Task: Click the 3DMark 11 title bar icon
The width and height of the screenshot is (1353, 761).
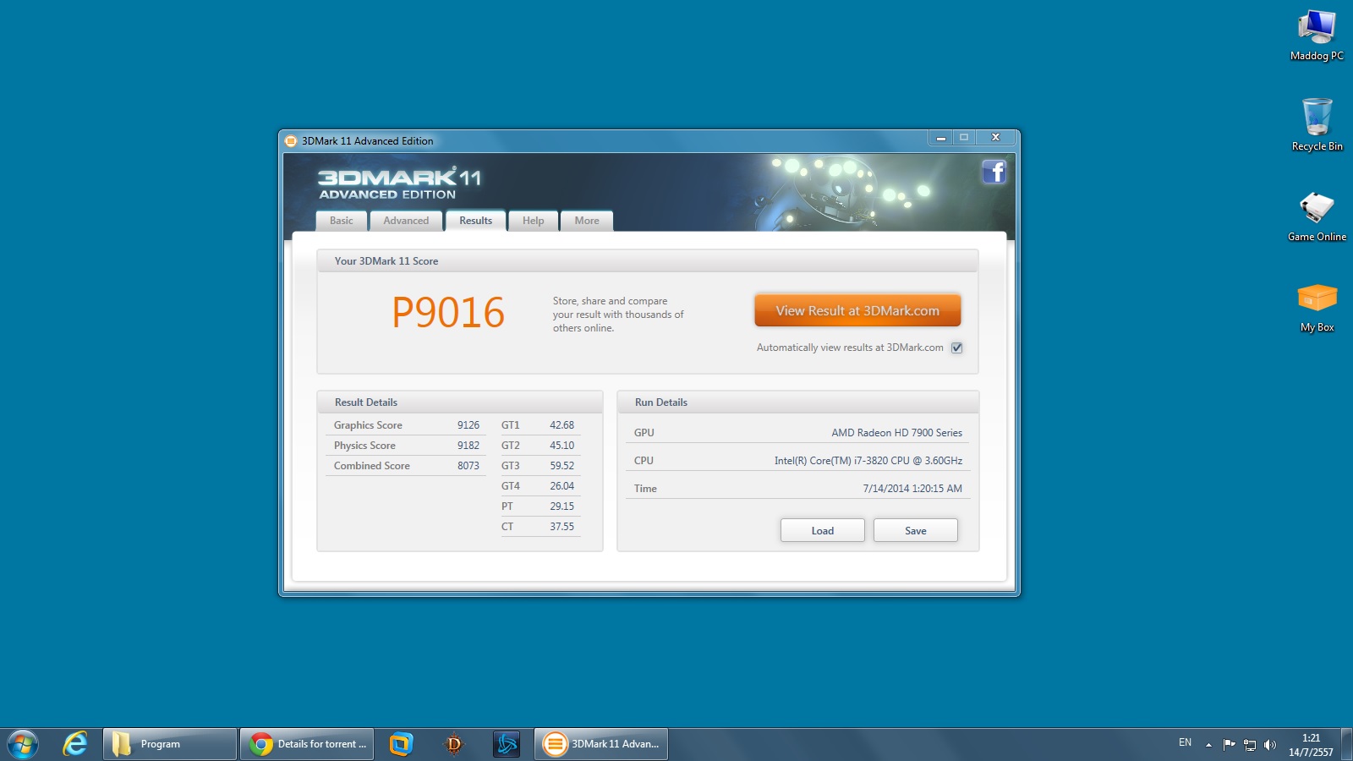Action: pyautogui.click(x=291, y=141)
